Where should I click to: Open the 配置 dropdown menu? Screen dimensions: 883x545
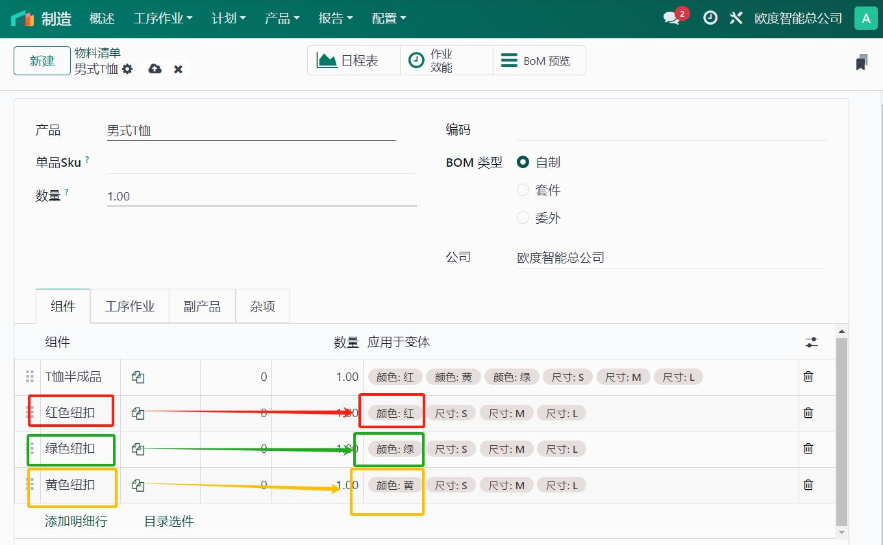[388, 18]
